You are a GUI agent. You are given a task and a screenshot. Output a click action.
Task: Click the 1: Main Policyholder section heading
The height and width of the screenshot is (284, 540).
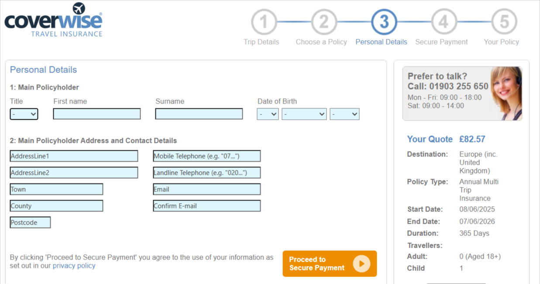45,87
